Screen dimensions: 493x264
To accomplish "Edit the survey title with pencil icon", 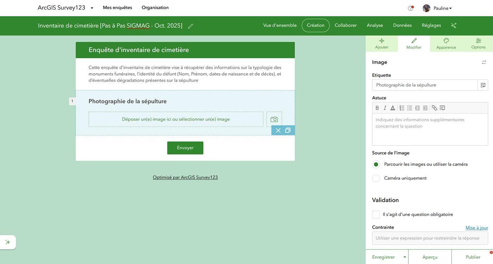I will (191, 26).
